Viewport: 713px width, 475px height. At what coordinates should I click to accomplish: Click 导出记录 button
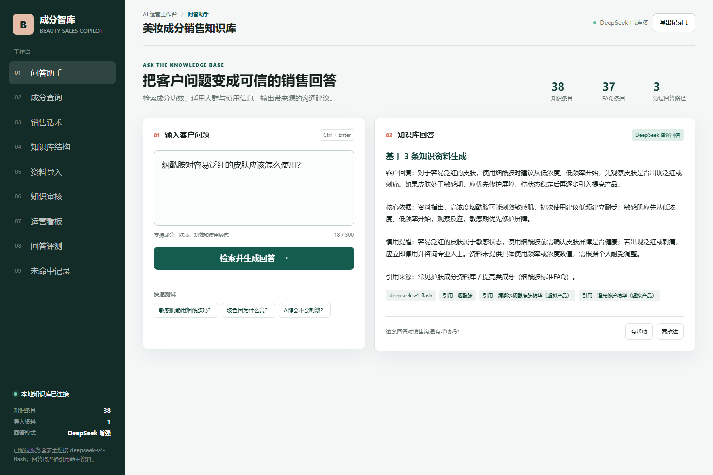[673, 23]
